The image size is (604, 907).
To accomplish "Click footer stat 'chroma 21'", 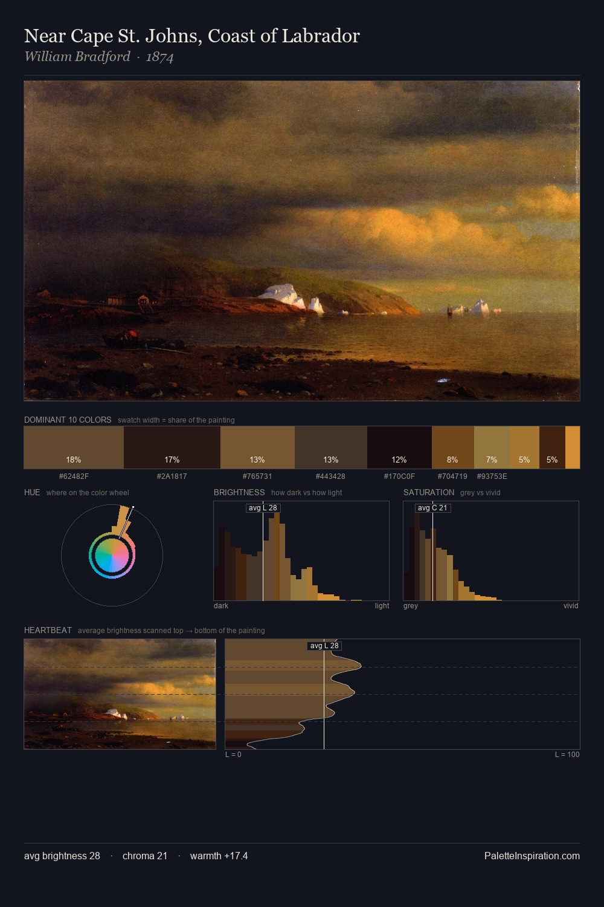I will (145, 856).
